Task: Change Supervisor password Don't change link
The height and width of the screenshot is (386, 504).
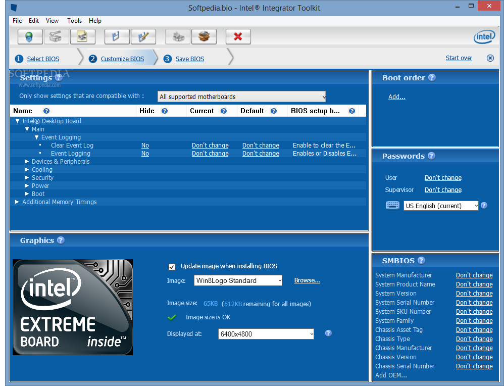Action: point(443,190)
